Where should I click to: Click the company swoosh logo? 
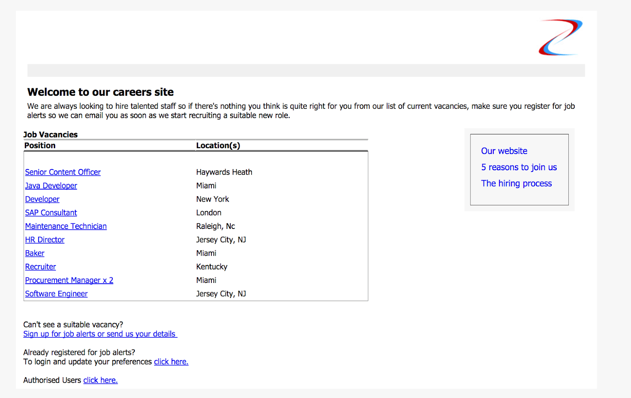coord(560,37)
